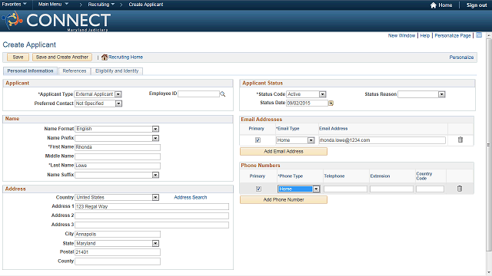Click the Address 3 field

(x=152, y=225)
